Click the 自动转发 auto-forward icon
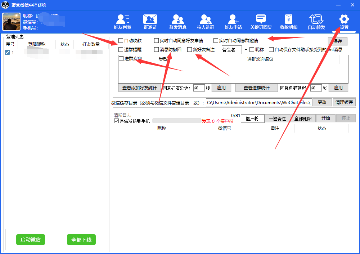Image resolution: width=360 pixels, height=254 pixels. tap(316, 22)
